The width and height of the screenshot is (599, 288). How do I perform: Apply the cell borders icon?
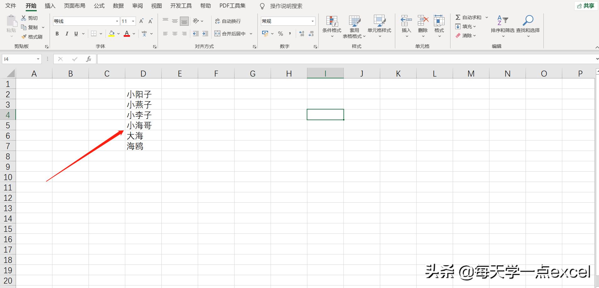click(94, 34)
